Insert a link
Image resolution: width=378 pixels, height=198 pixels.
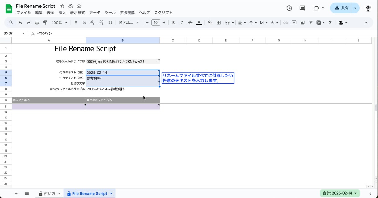point(286,23)
